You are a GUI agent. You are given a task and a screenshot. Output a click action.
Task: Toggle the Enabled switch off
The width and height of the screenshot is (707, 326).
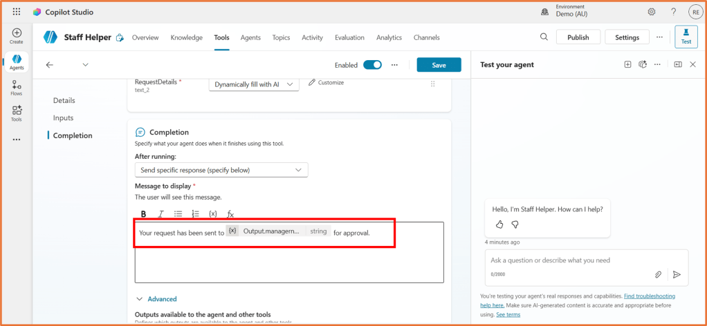pos(372,65)
